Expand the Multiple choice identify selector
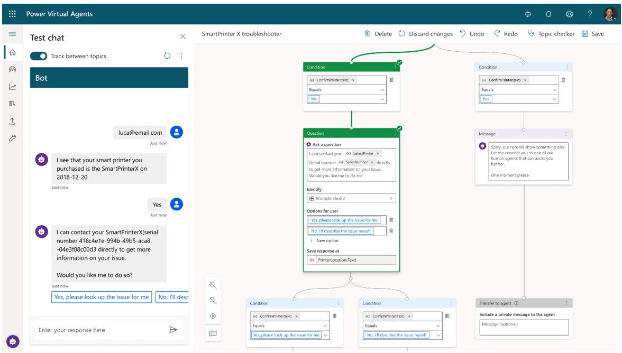 (351, 199)
